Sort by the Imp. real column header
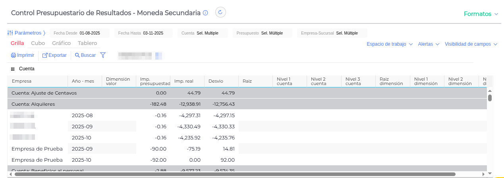Viewport: 504px width, 178px height. tap(184, 81)
